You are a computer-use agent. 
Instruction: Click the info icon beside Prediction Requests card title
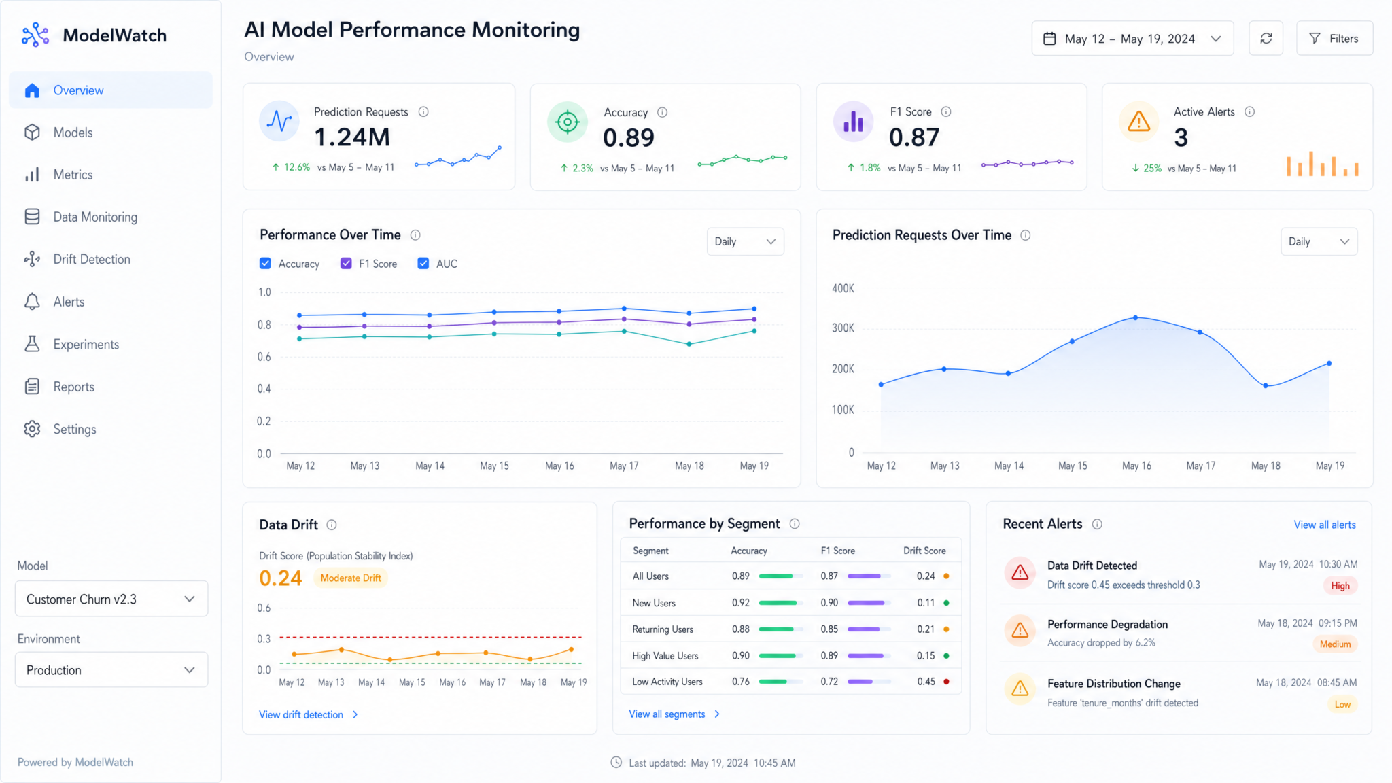pyautogui.click(x=423, y=111)
